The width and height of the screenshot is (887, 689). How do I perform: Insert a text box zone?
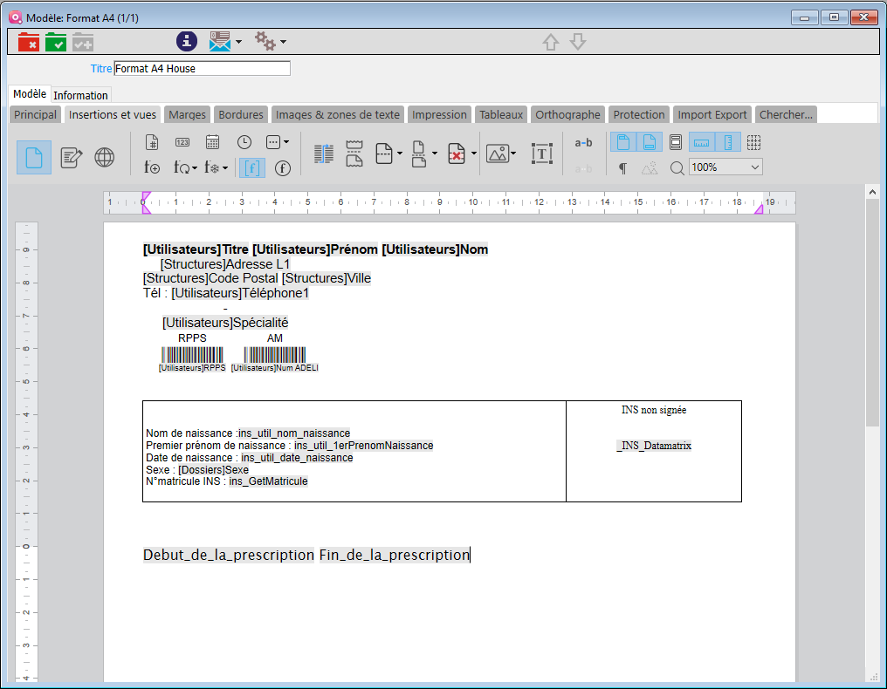pos(542,154)
